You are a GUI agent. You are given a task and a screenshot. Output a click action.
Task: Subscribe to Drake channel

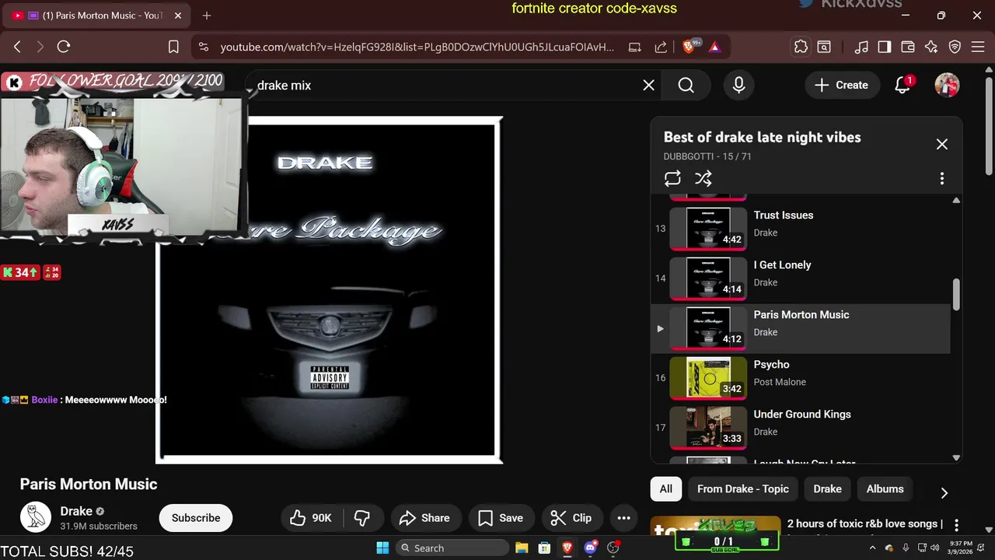196,518
